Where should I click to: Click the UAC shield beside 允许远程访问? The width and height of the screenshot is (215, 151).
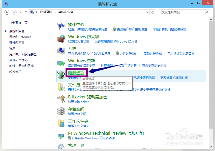tap(117, 54)
